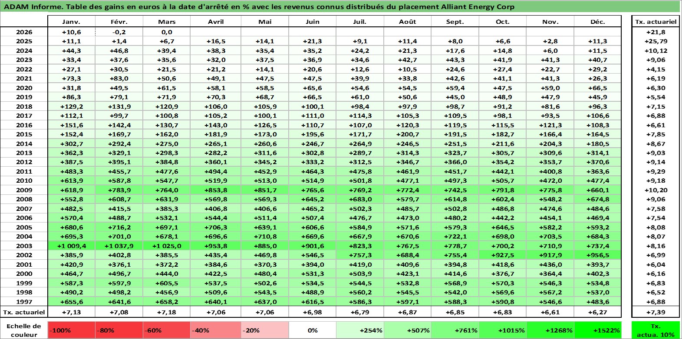This screenshot has height=339, width=682.
Task: Select the +1522% bright green swatch
Action: pyautogui.click(x=598, y=330)
